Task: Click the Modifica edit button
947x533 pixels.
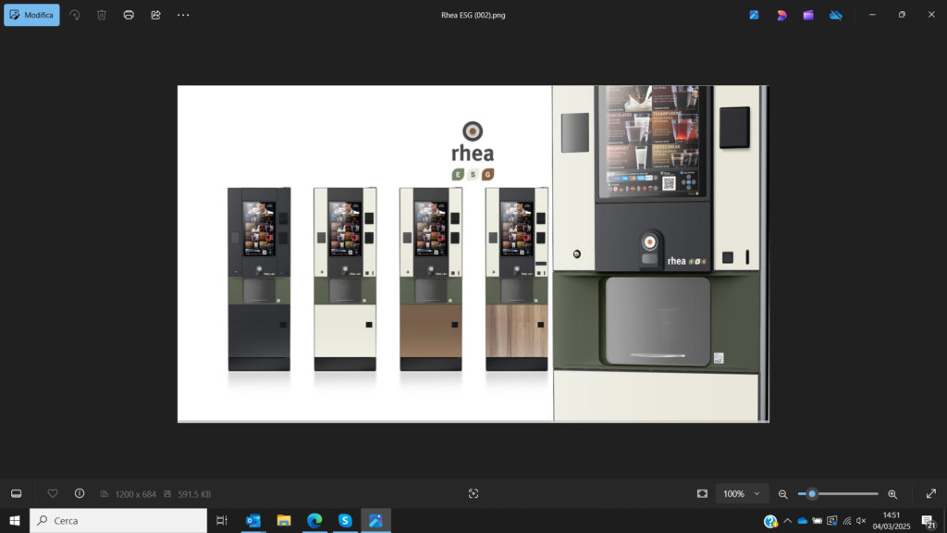Action: tap(31, 15)
